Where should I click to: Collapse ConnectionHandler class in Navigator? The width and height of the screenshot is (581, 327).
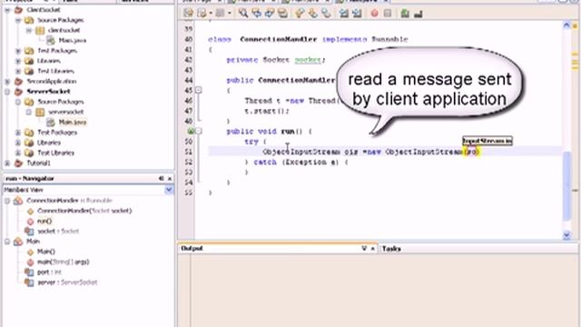pyautogui.click(x=7, y=201)
